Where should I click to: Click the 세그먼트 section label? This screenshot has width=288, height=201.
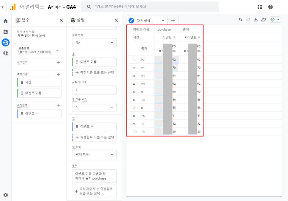(x=22, y=62)
